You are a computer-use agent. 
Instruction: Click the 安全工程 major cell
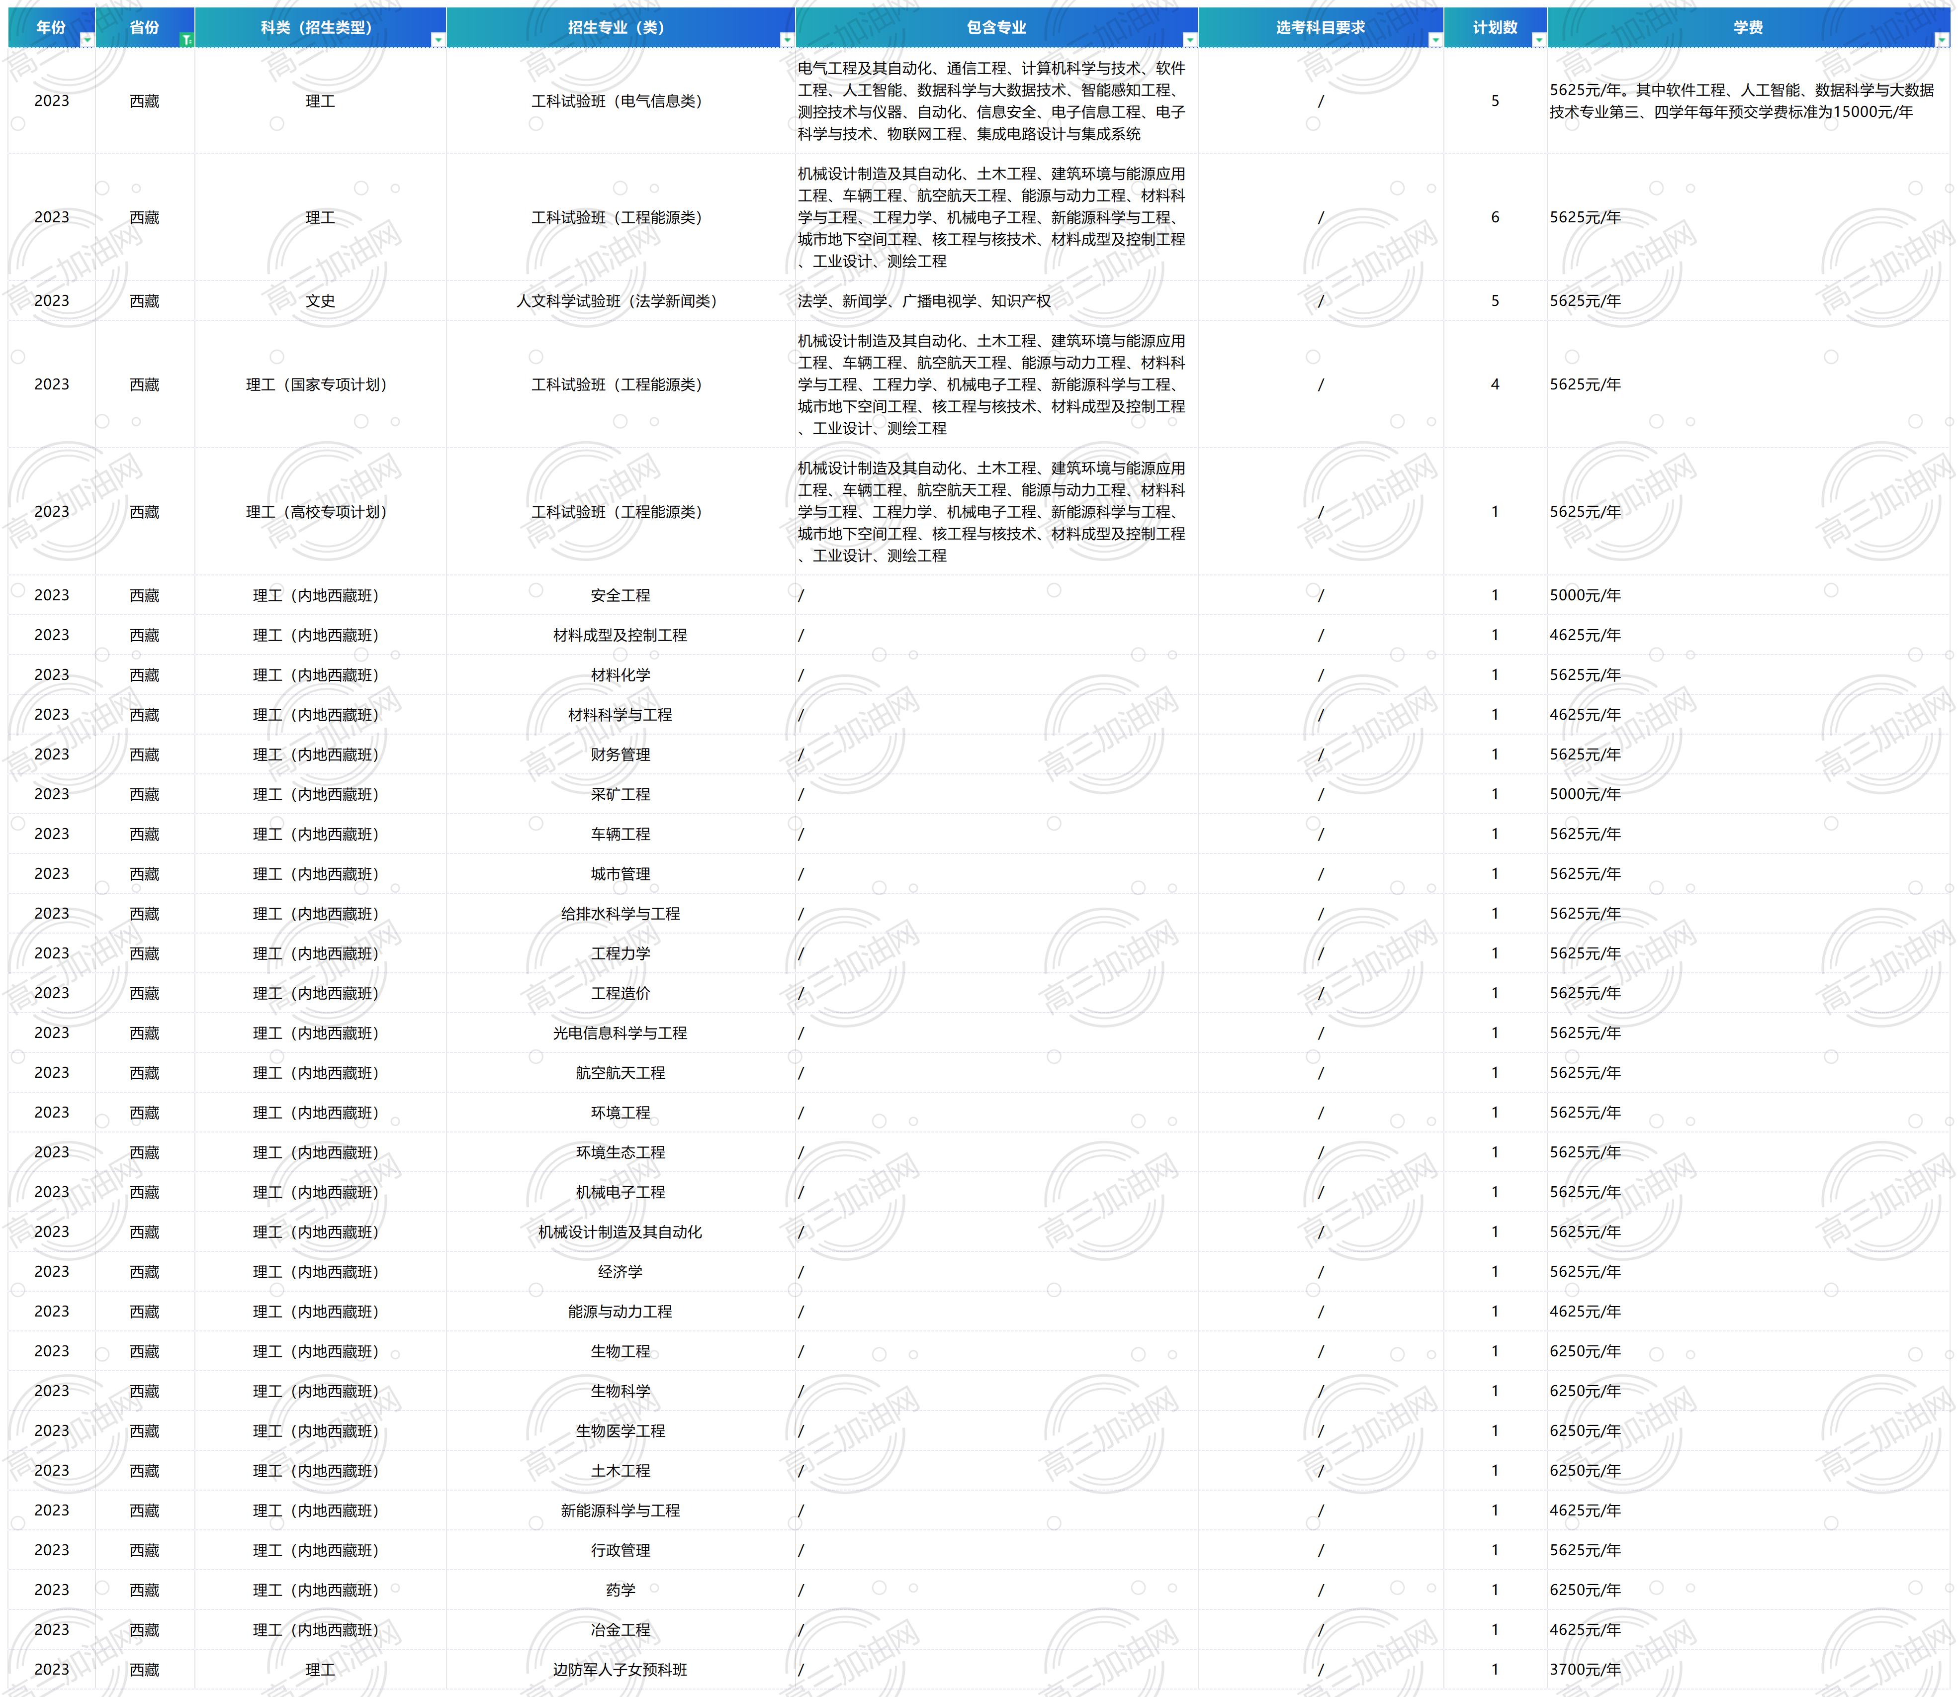tap(620, 596)
